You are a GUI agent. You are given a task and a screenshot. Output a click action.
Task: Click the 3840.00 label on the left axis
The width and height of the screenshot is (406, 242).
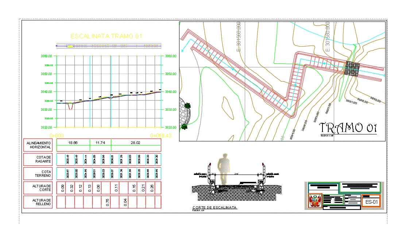pyautogui.click(x=46, y=91)
